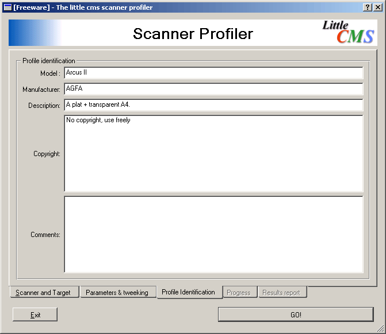This screenshot has height=334, width=386.
Task: Click the 'Profile identification' group title
Action: (49, 61)
